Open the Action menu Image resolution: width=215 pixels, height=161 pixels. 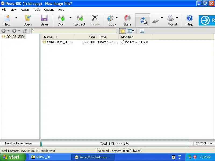click(x=25, y=10)
